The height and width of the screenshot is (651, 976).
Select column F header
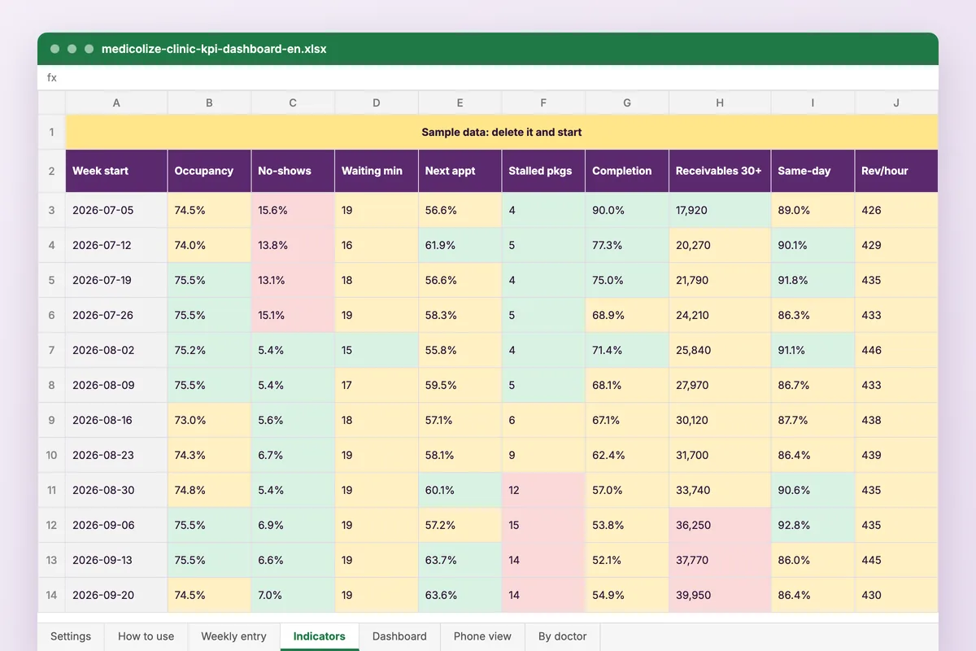pos(543,103)
